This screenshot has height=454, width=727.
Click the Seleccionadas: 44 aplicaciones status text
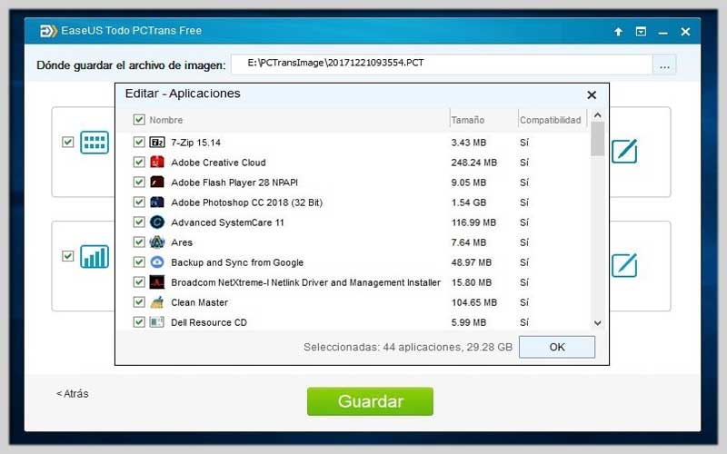coord(408,347)
